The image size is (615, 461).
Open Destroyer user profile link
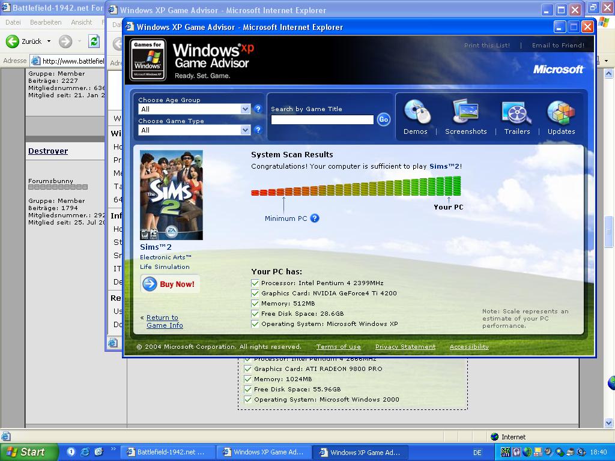click(x=48, y=151)
